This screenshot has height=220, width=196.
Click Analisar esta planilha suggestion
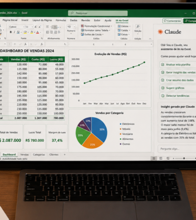(178, 65)
